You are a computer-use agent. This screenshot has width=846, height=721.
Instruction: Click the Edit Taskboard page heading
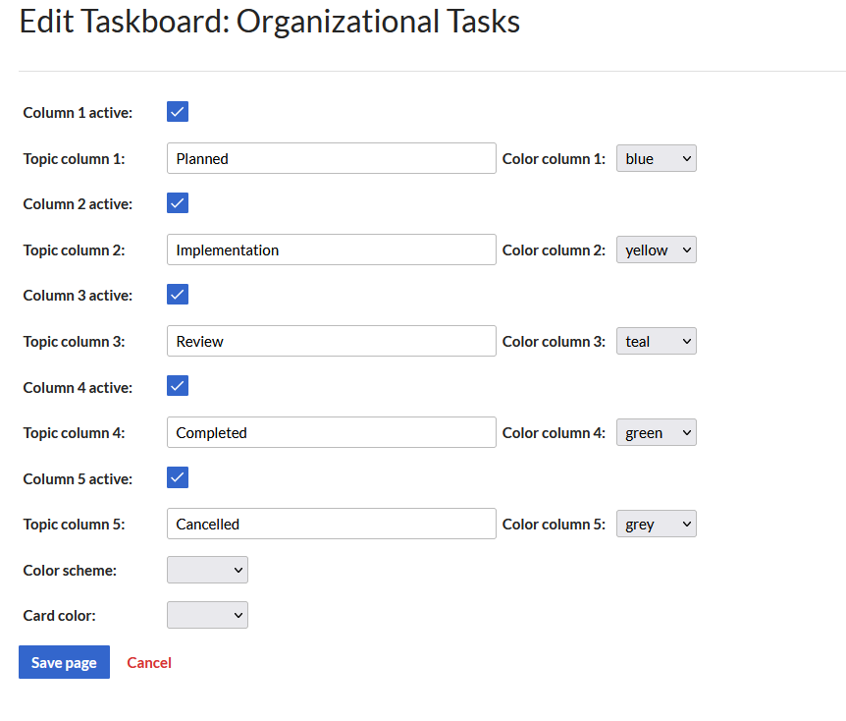pos(270,22)
